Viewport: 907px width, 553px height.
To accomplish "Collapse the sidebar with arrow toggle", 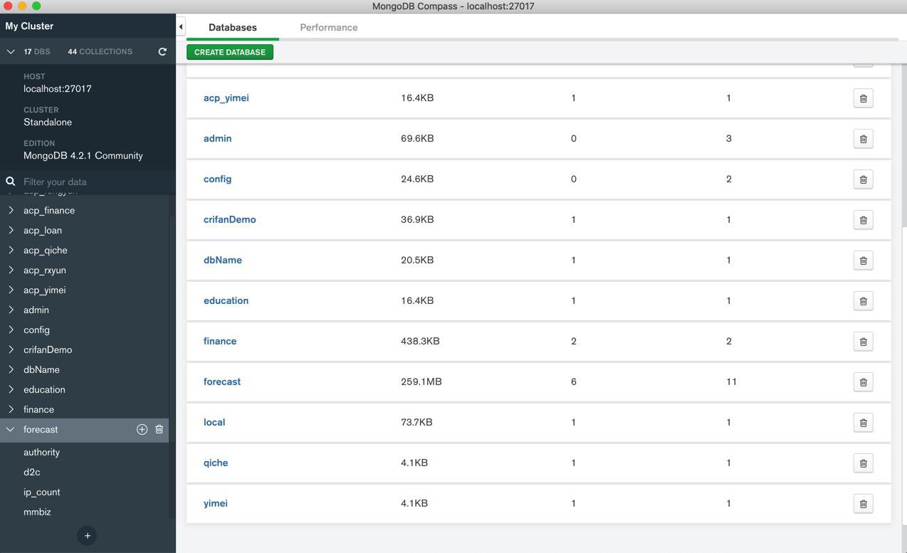I will (181, 27).
